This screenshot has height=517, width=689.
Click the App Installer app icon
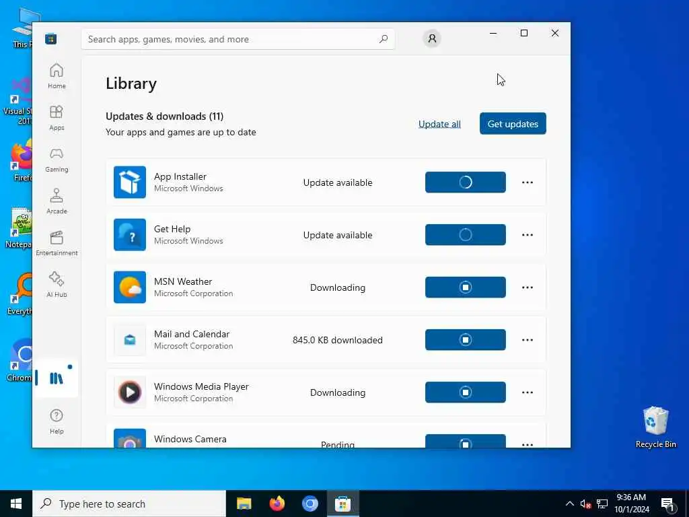130,182
